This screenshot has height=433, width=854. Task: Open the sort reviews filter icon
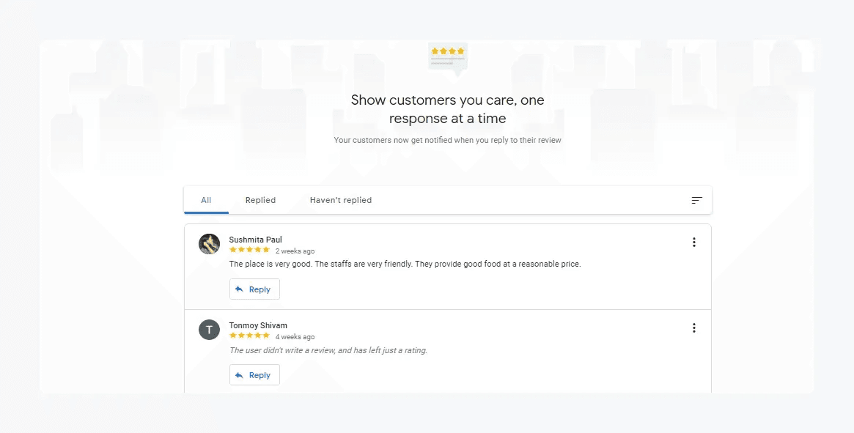coord(696,200)
